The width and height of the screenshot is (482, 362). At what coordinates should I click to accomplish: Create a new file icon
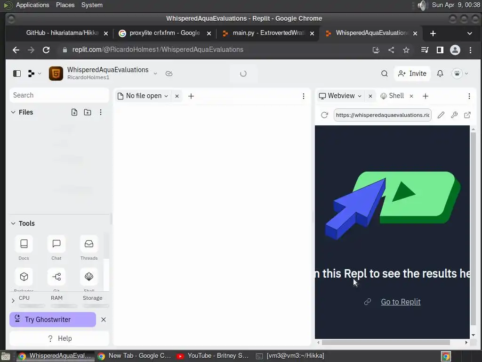pos(74,112)
